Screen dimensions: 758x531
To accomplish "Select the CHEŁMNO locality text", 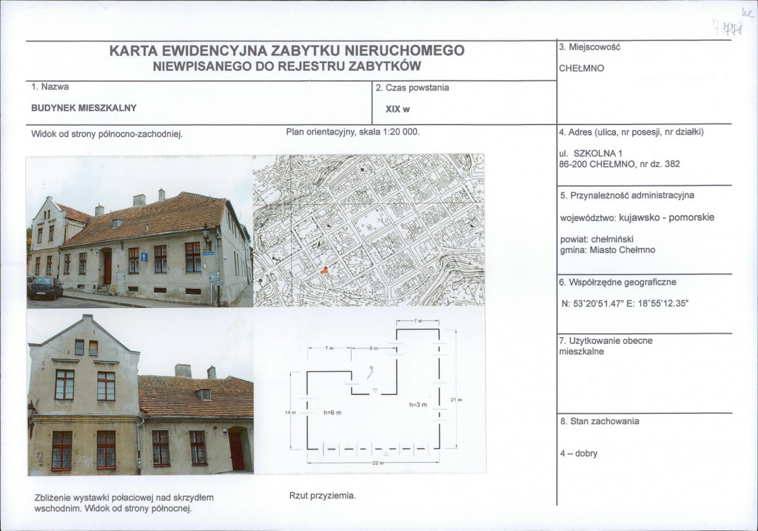I will 581,68.
